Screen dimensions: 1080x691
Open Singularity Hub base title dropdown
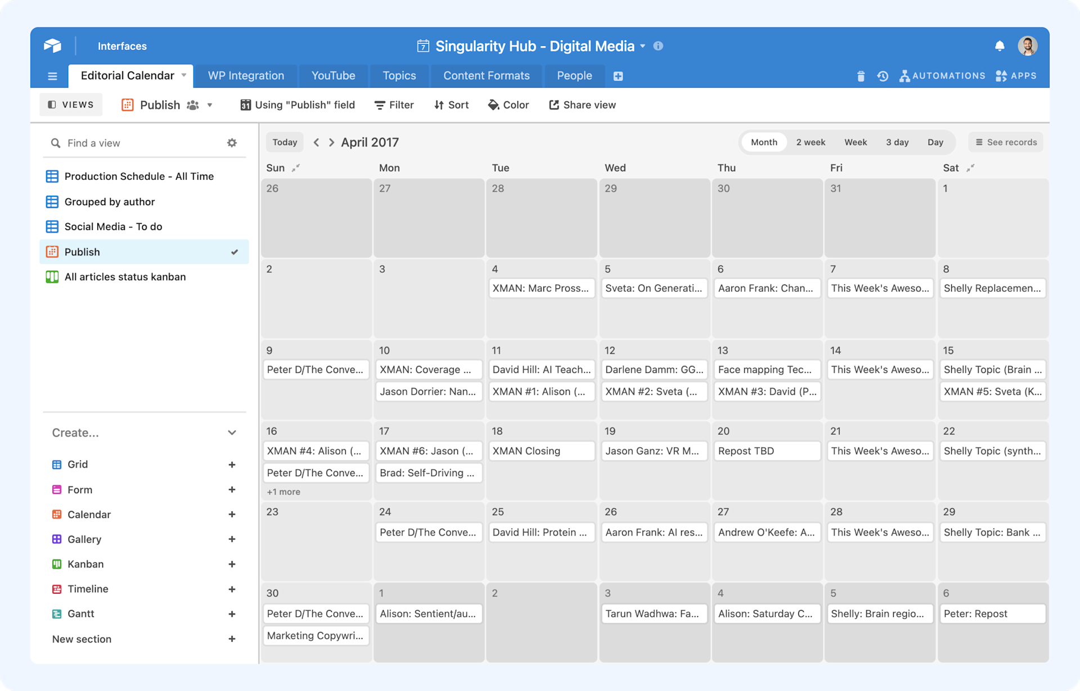[642, 46]
